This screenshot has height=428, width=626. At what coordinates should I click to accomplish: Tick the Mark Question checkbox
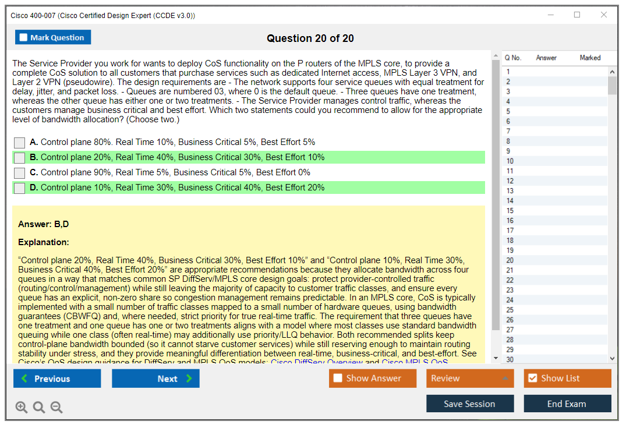(24, 37)
